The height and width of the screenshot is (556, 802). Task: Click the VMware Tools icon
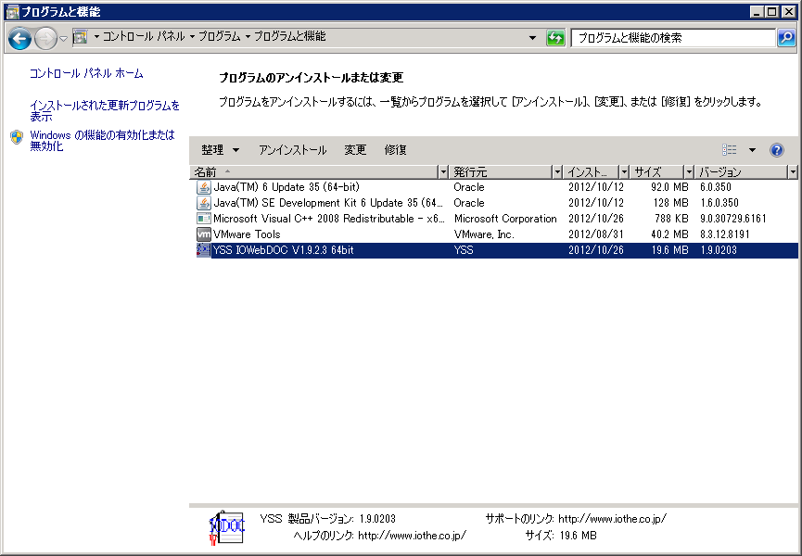pos(204,234)
